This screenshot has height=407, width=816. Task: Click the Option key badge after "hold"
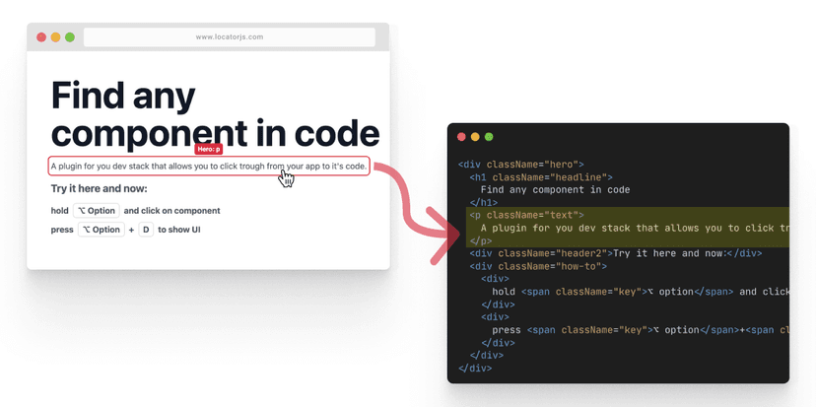tap(97, 211)
